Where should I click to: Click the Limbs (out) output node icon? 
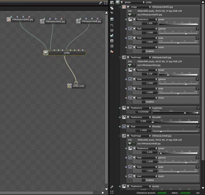pyautogui.click(x=69, y=86)
